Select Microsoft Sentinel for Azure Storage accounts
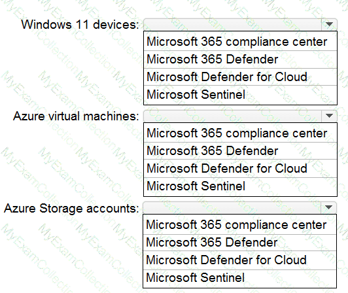Viewport: 348px width, 293px height. pyautogui.click(x=239, y=278)
